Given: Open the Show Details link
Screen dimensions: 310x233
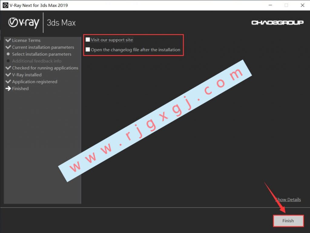Looking at the screenshot, I should pos(288,200).
